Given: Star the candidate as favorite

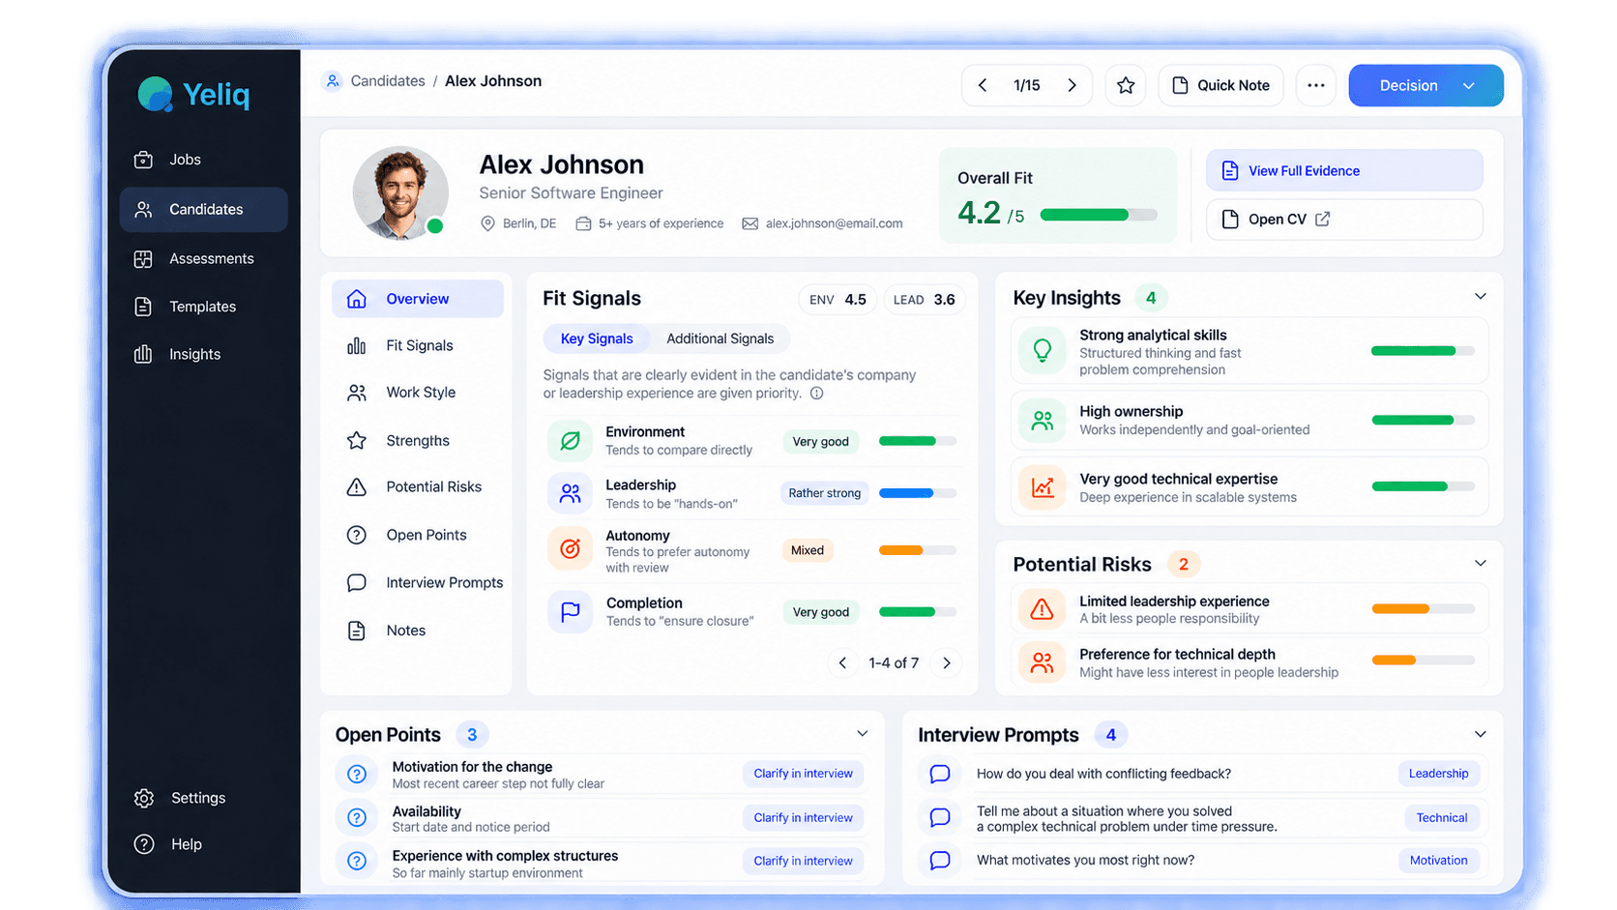Looking at the screenshot, I should tap(1126, 85).
